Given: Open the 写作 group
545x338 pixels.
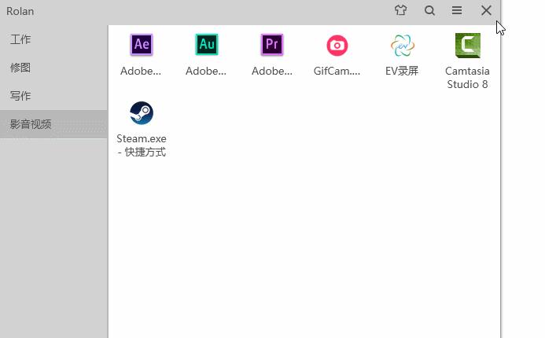Looking at the screenshot, I should (x=54, y=96).
